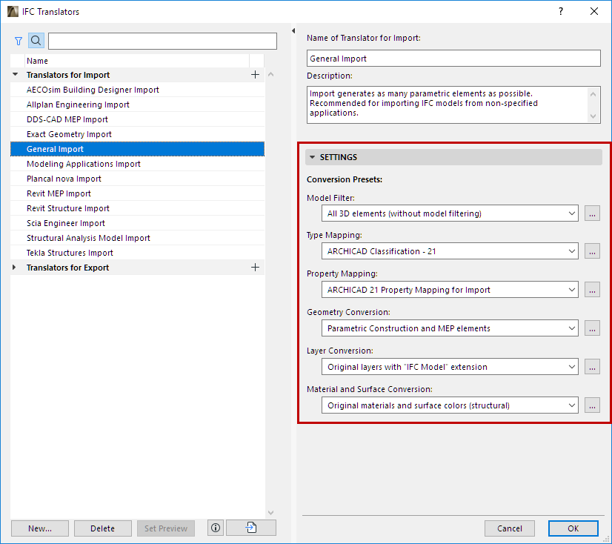Screen dimensions: 612x544
Task: Select General Import translator
Action: (137, 149)
